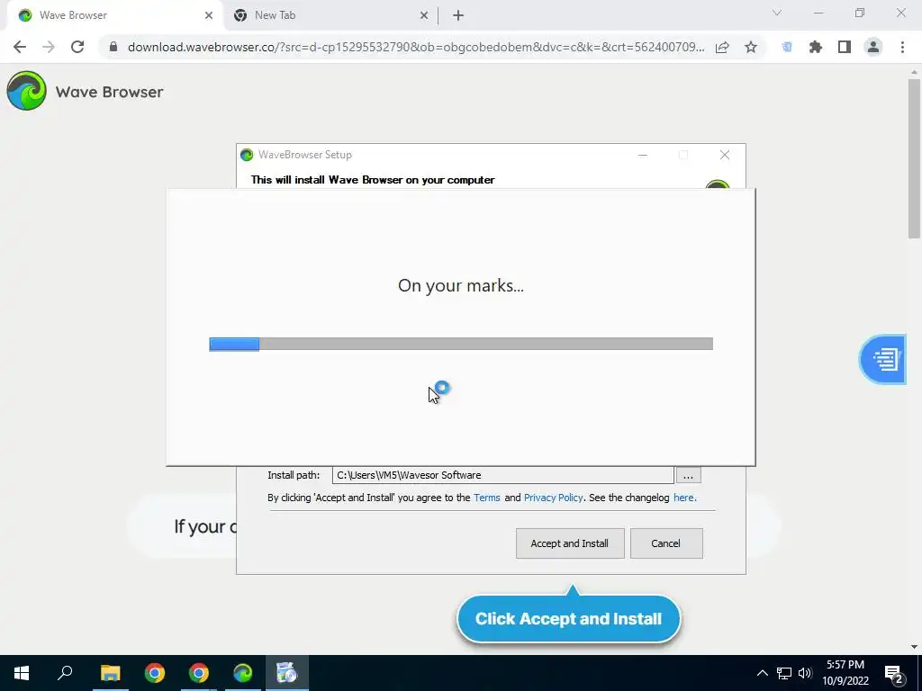Open Chrome's three-dot menu
This screenshot has width=922, height=691.
coord(902,47)
